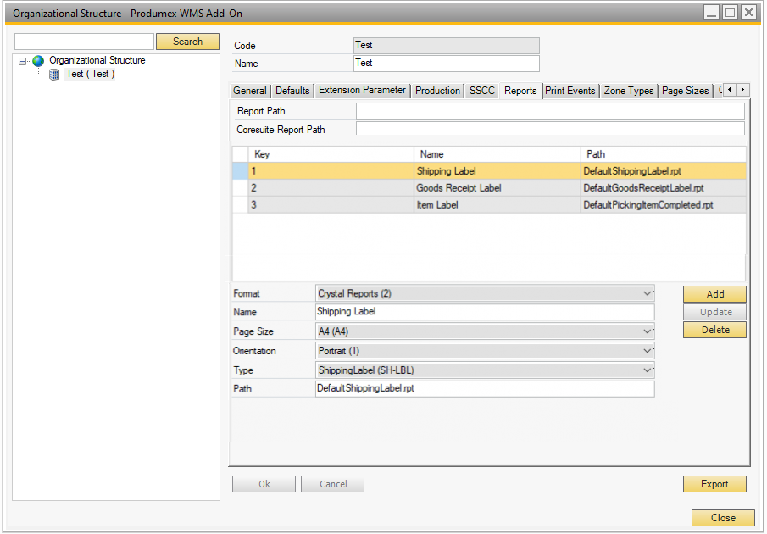Click the globe icon beside Organizational Structure
This screenshot has width=767, height=534.
click(x=38, y=61)
